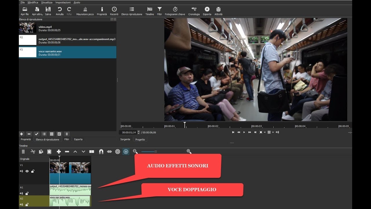Open playlist hamburger menu button
371x209 pixels.
[67, 134]
